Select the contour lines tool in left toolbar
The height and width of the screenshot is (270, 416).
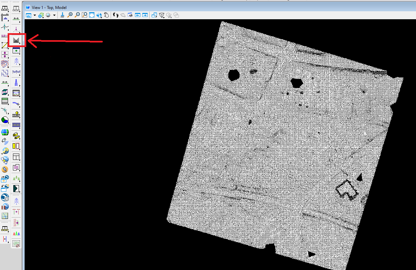click(x=5, y=64)
